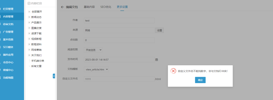Click the back arrow beside 编辑文档
This screenshot has width=273, height=100.
click(63, 7)
